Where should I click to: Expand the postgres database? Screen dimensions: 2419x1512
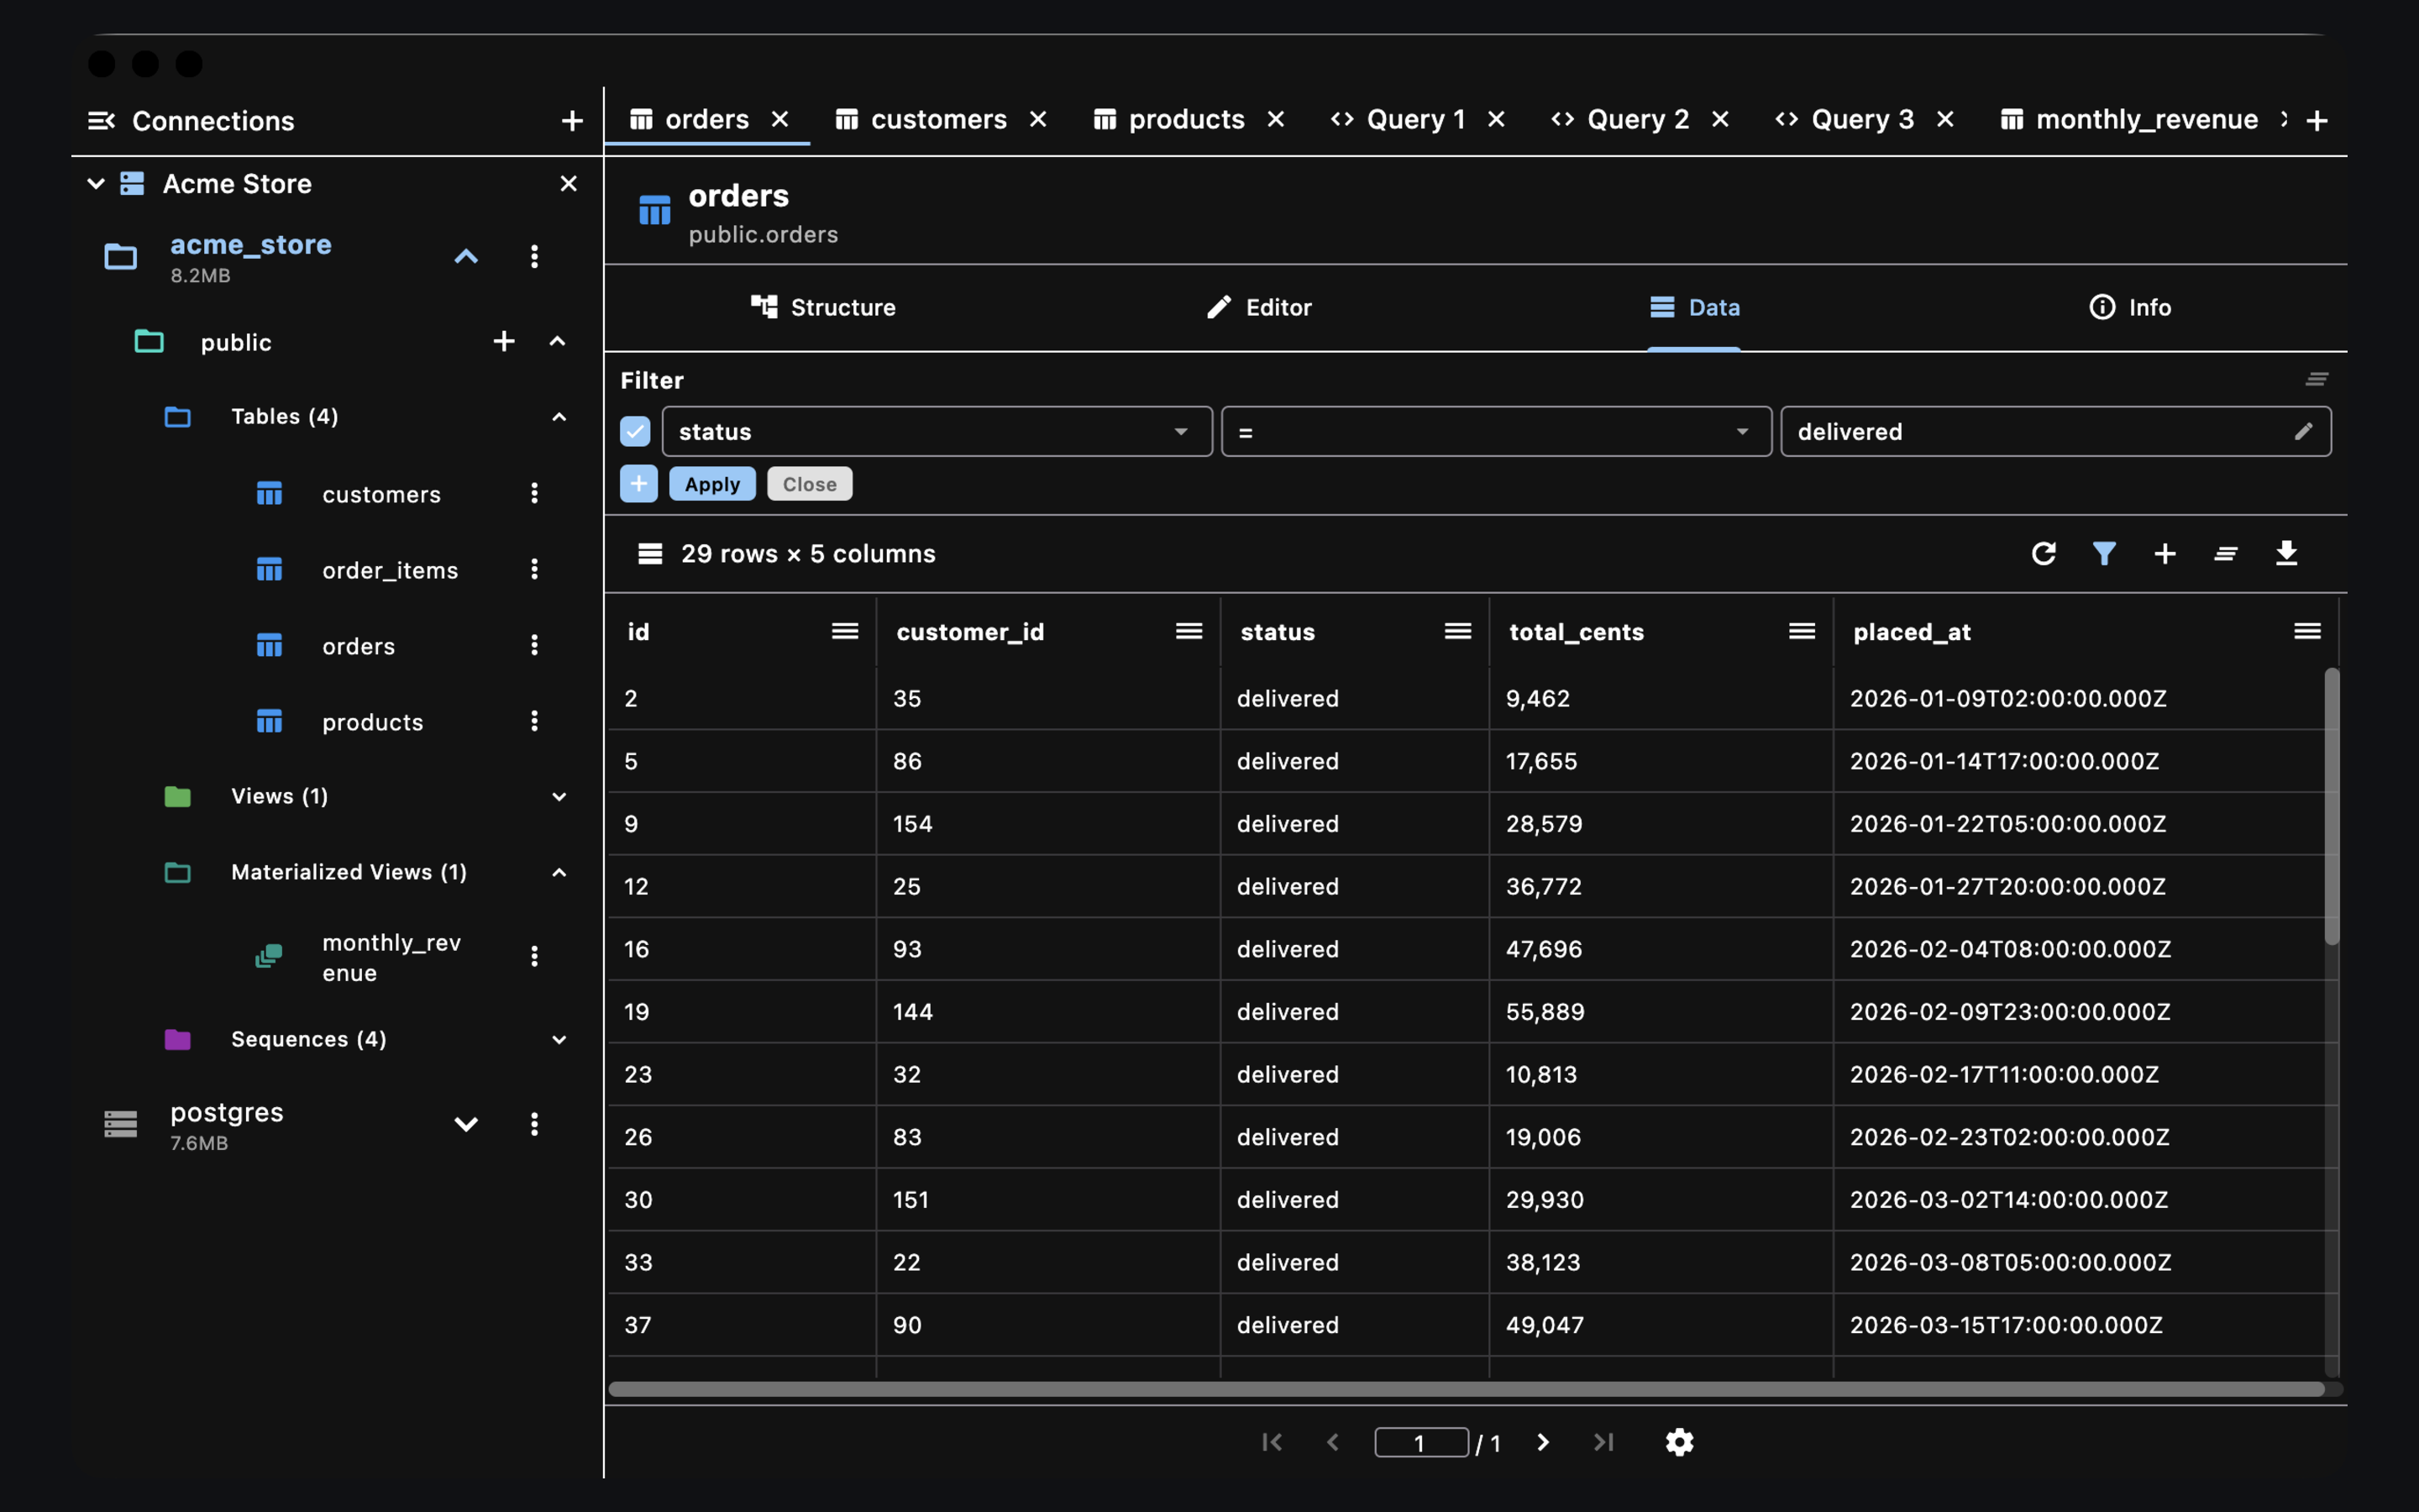click(466, 1124)
